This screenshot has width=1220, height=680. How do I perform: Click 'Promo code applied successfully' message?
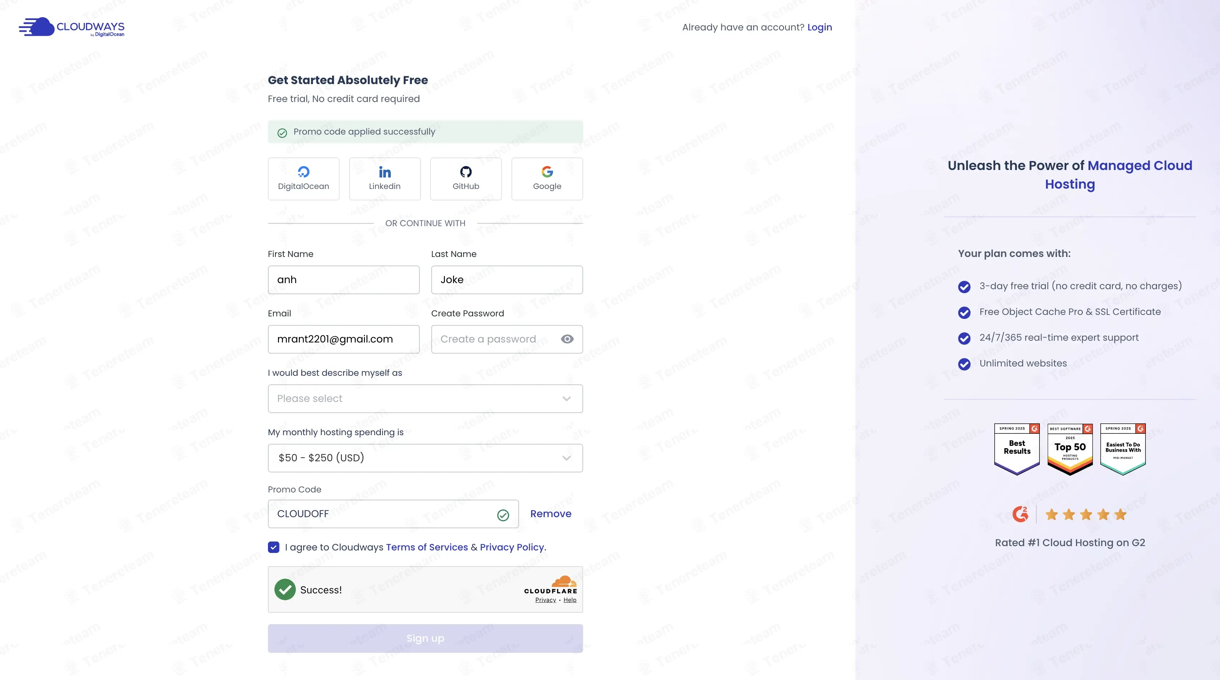point(364,132)
